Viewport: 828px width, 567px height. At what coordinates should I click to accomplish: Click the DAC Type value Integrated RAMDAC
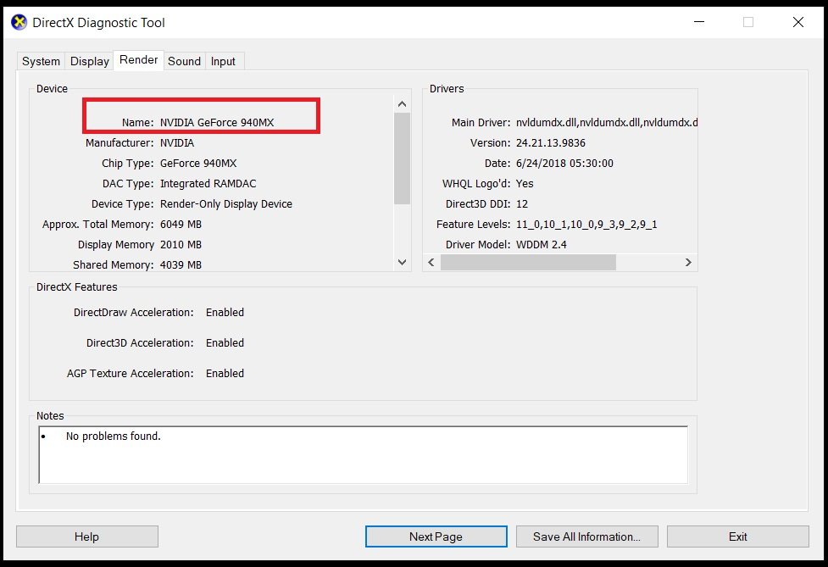click(x=208, y=184)
